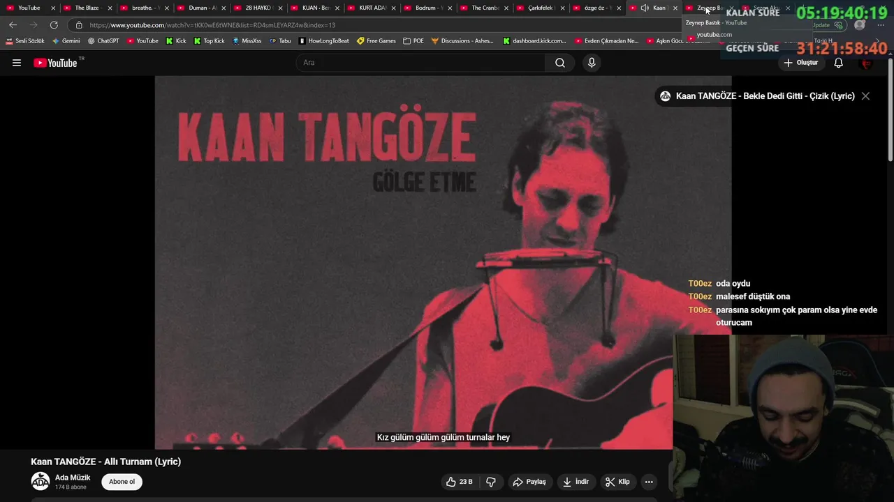The width and height of the screenshot is (894, 502).
Task: Open the 'Kaan TANGÖZE - Bekle Dedi Gitti' suggestion
Action: pyautogui.click(x=765, y=96)
